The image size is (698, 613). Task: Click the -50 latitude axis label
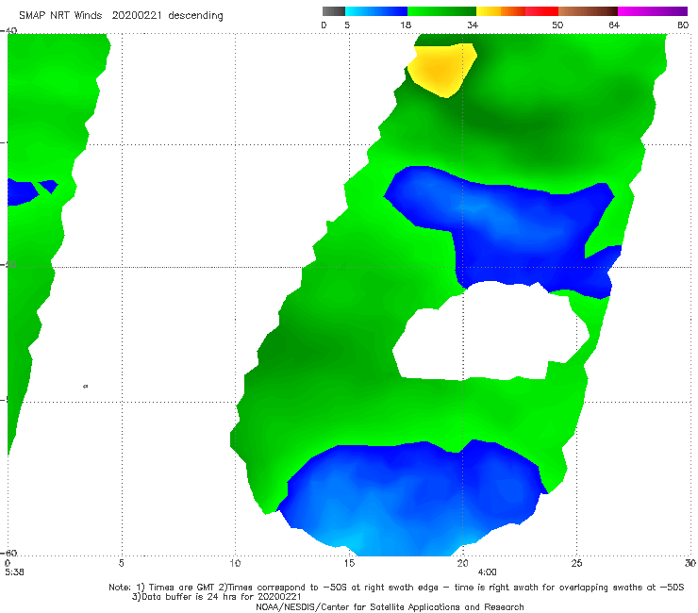(x=9, y=265)
